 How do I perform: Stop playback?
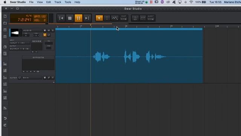70,18
